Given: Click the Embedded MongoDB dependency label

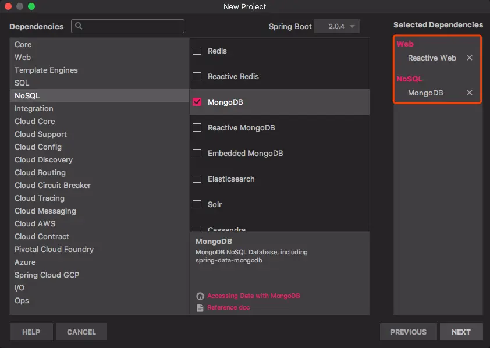Looking at the screenshot, I should (246, 154).
